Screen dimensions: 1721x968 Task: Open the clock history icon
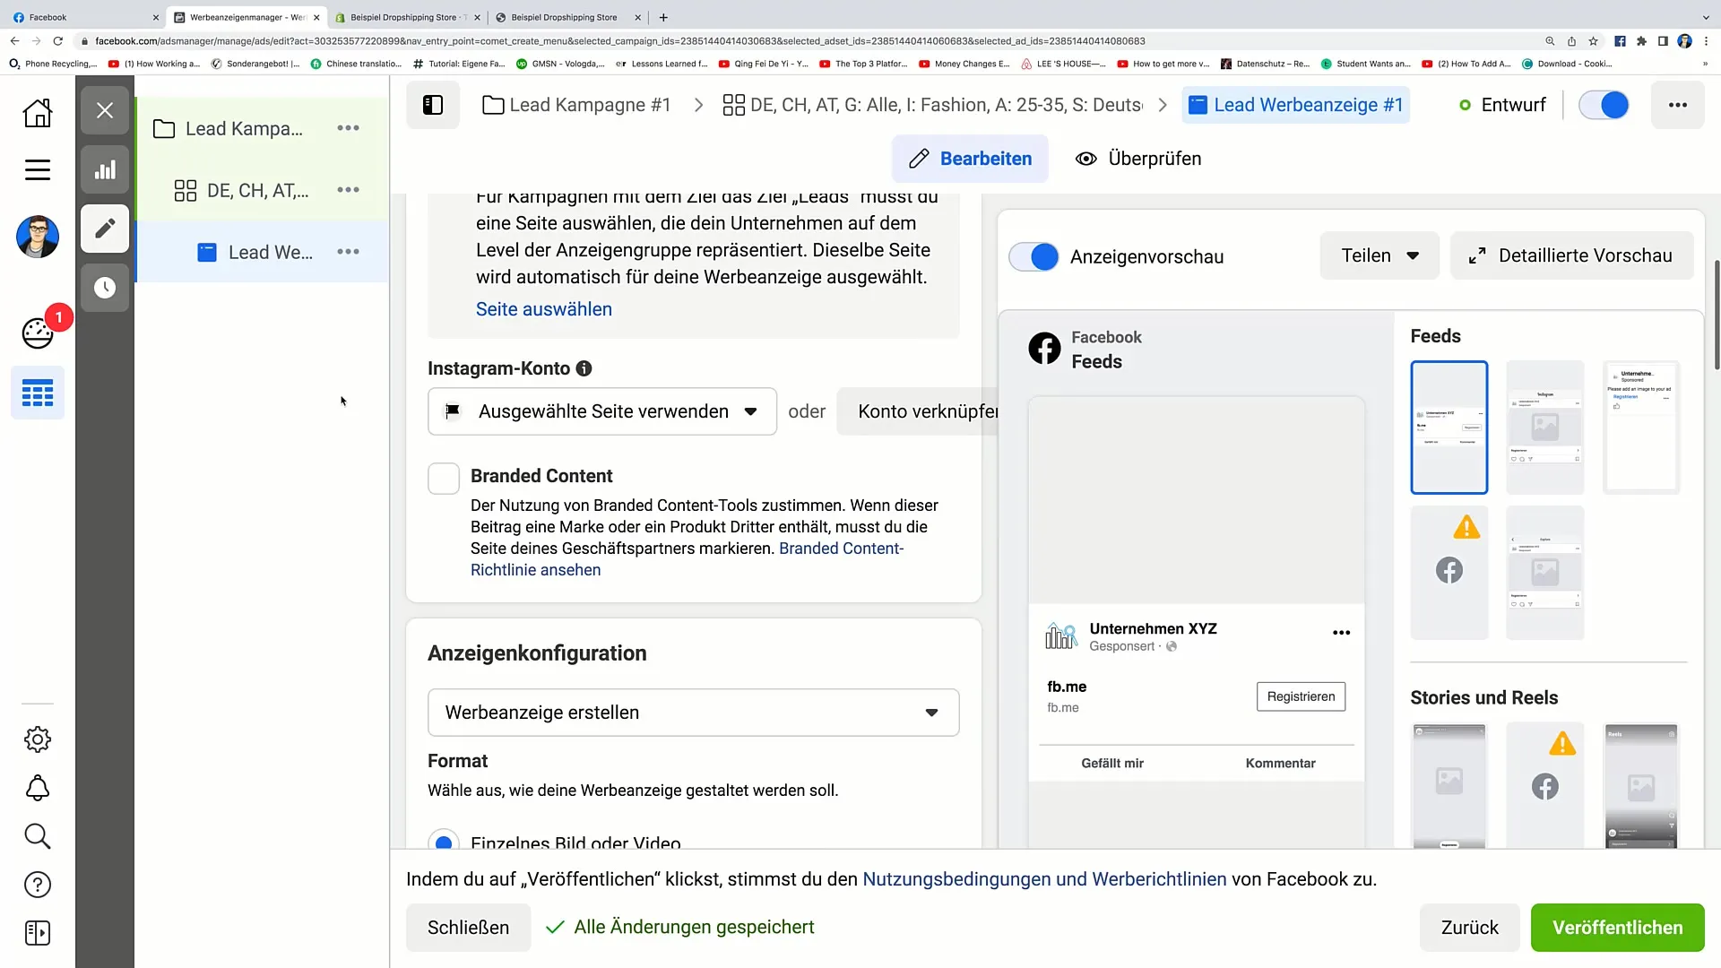click(x=105, y=288)
